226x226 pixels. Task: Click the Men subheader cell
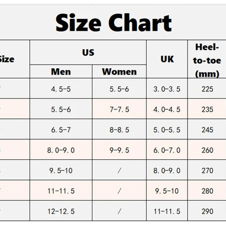61,71
